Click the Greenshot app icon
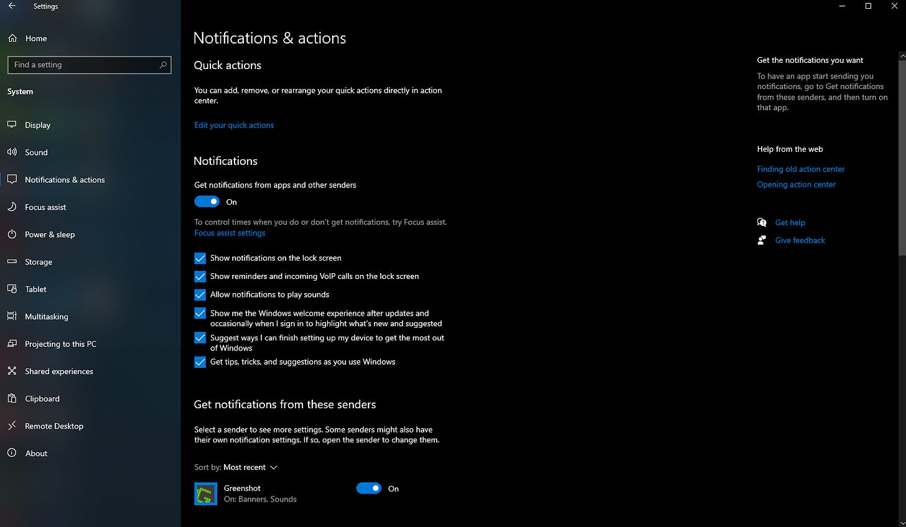This screenshot has height=527, width=906. [x=205, y=494]
